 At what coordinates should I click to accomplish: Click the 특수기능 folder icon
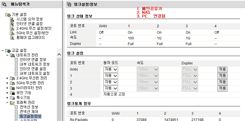pyautogui.click(x=12, y=98)
